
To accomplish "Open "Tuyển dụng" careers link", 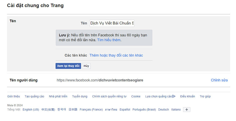I will [80, 96].
